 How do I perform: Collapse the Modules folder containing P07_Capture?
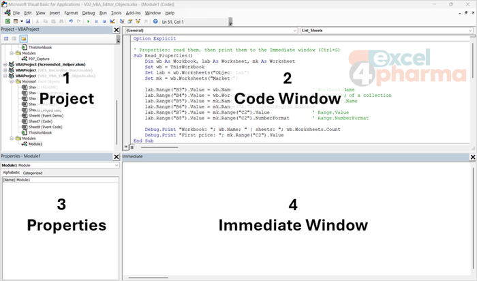[x=12, y=53]
